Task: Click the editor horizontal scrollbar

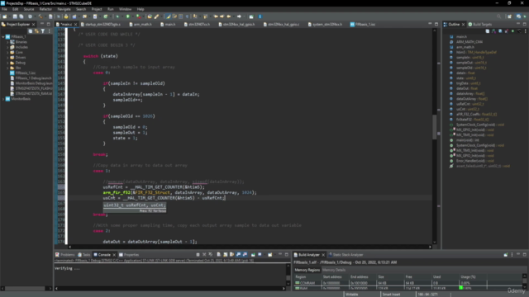Action: click(x=250, y=247)
